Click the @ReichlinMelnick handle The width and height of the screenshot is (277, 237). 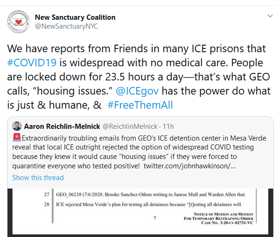coord(130,126)
